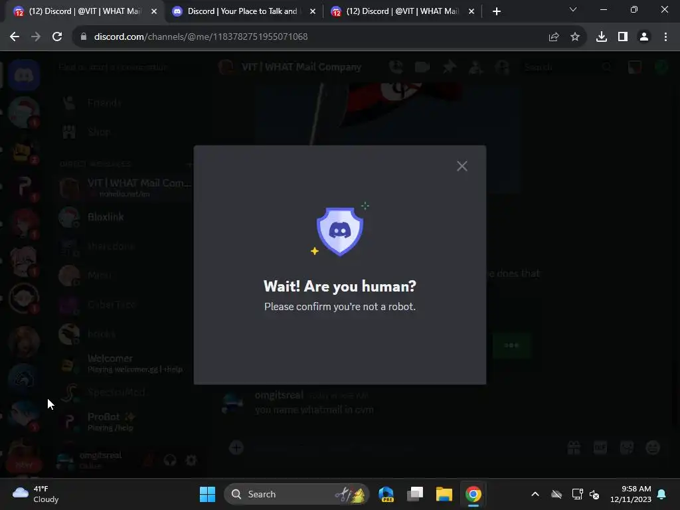Switch to 'Discord | Your Place to Talk' tab
Viewport: 680px width, 510px height.
(x=242, y=11)
